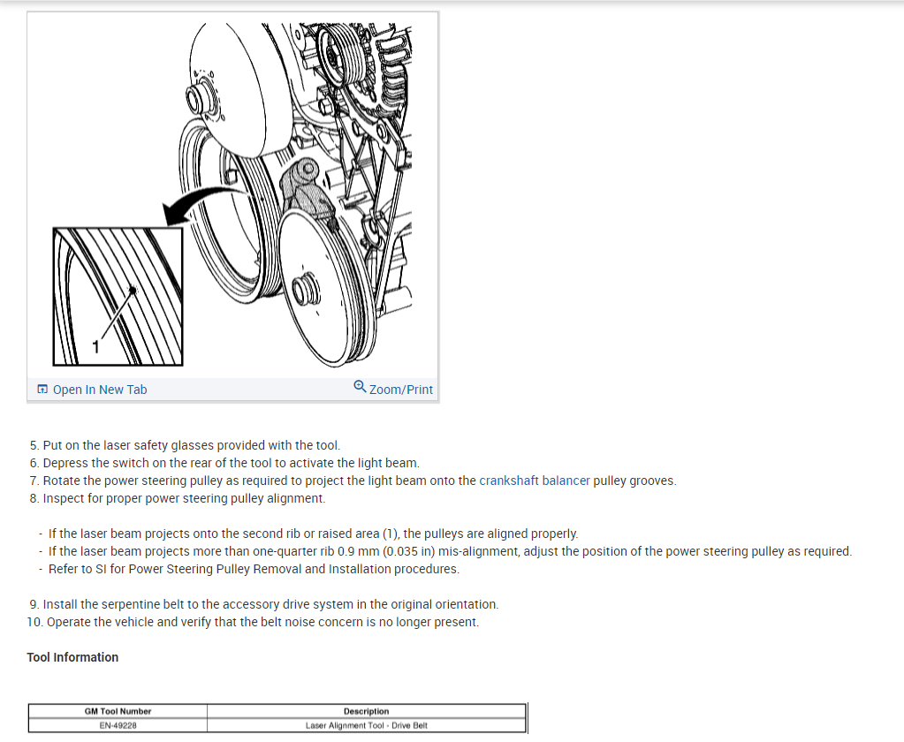Click the Zoom/Print magnifier icon

coord(360,387)
